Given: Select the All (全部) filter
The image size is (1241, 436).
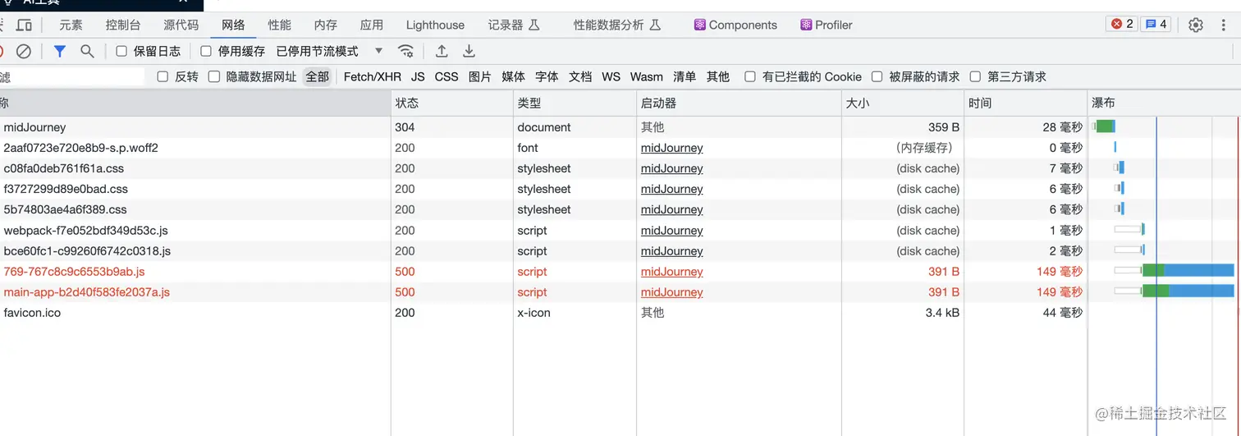Looking at the screenshot, I should coord(317,76).
